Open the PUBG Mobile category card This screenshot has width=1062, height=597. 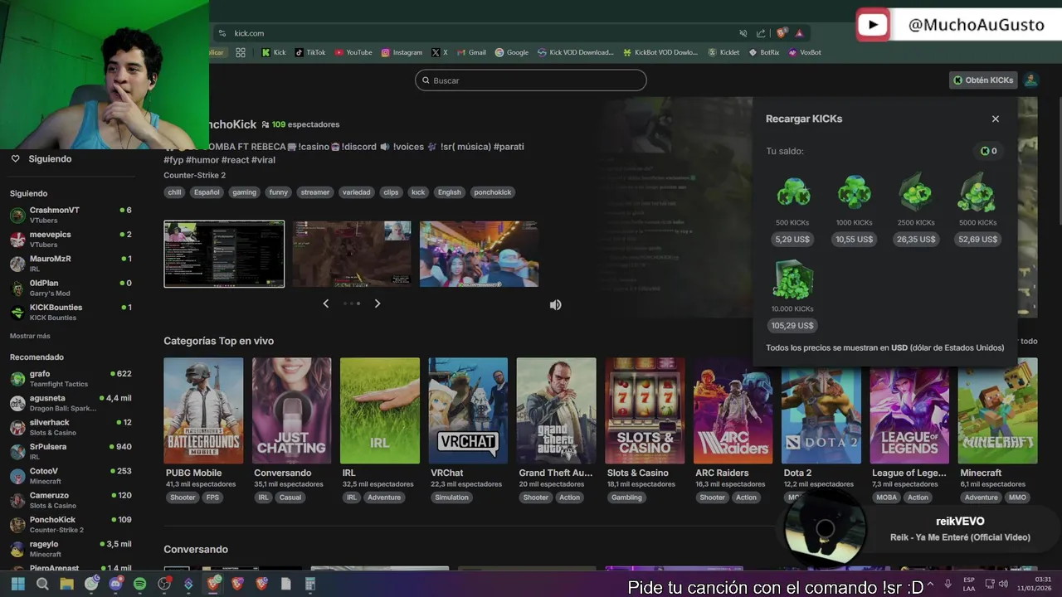203,410
